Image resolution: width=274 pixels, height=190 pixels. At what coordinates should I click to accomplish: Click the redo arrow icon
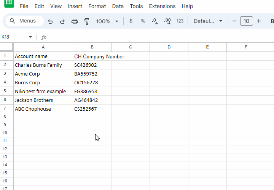point(62,21)
